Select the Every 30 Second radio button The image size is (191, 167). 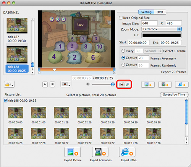click(x=123, y=51)
